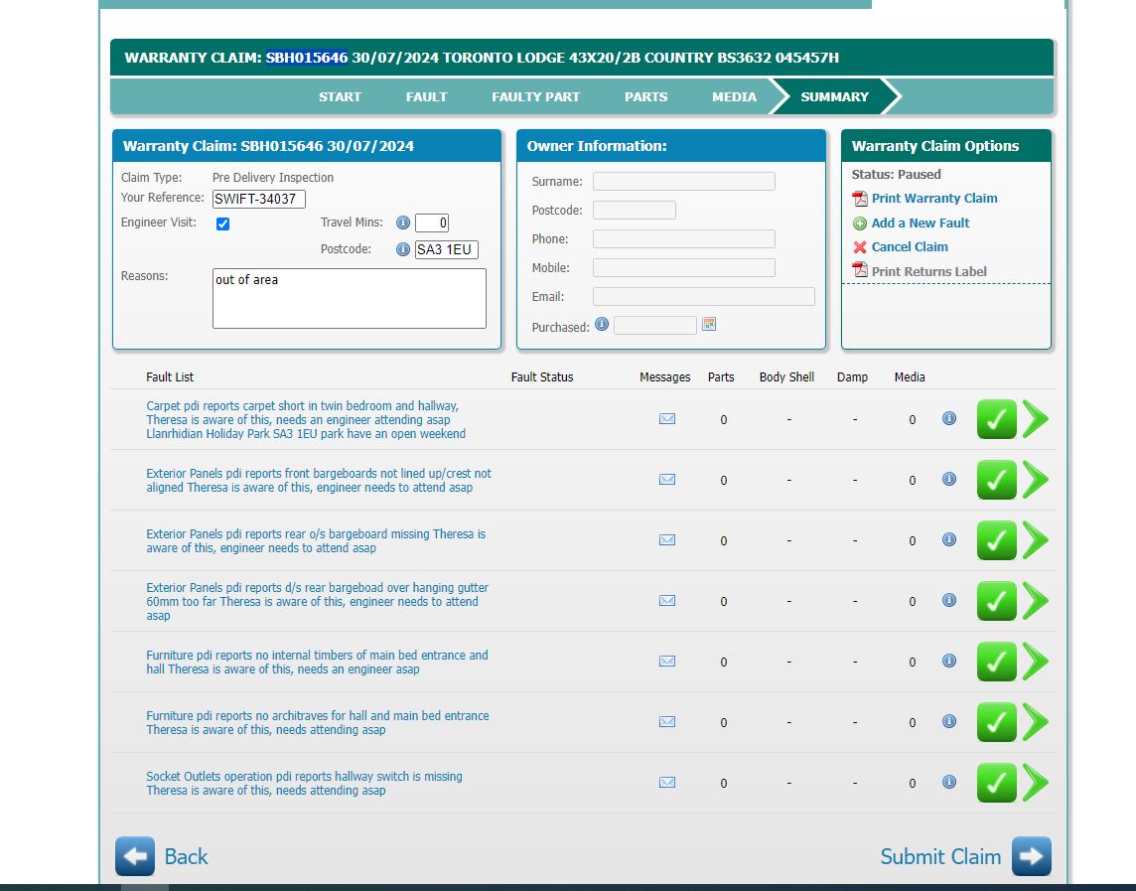
Task: Open the PARTS step tab
Action: (645, 96)
